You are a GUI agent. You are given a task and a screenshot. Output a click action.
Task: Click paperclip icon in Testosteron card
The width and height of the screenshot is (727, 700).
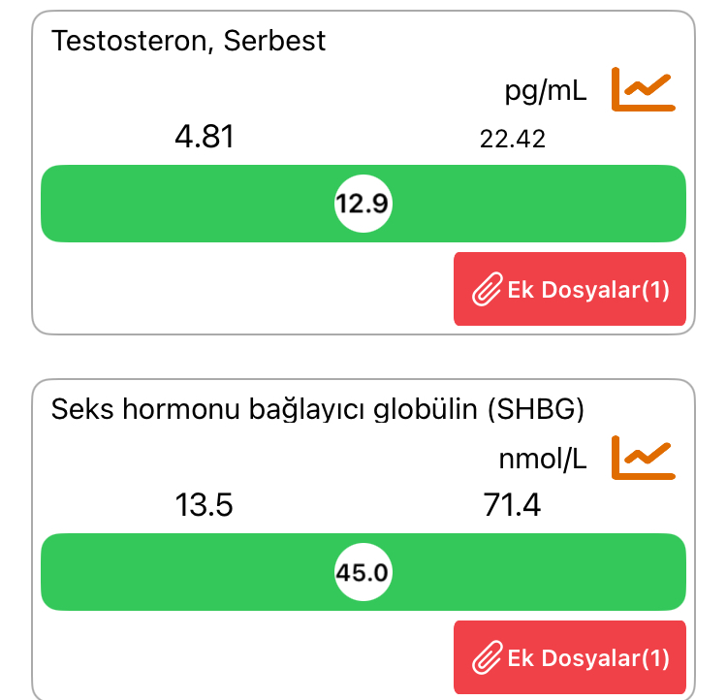(x=487, y=289)
